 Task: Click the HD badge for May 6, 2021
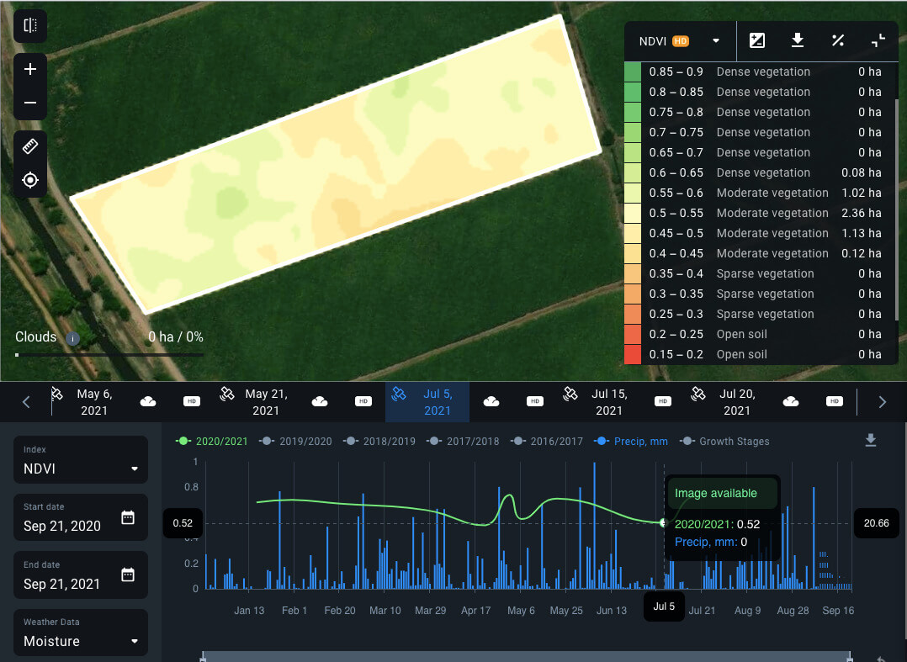click(x=192, y=401)
